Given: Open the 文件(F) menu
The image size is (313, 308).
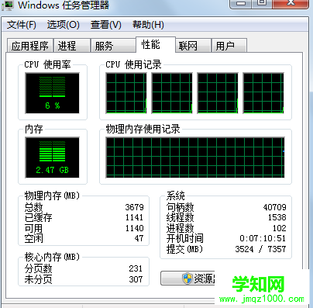Looking at the screenshot, I should [22, 25].
